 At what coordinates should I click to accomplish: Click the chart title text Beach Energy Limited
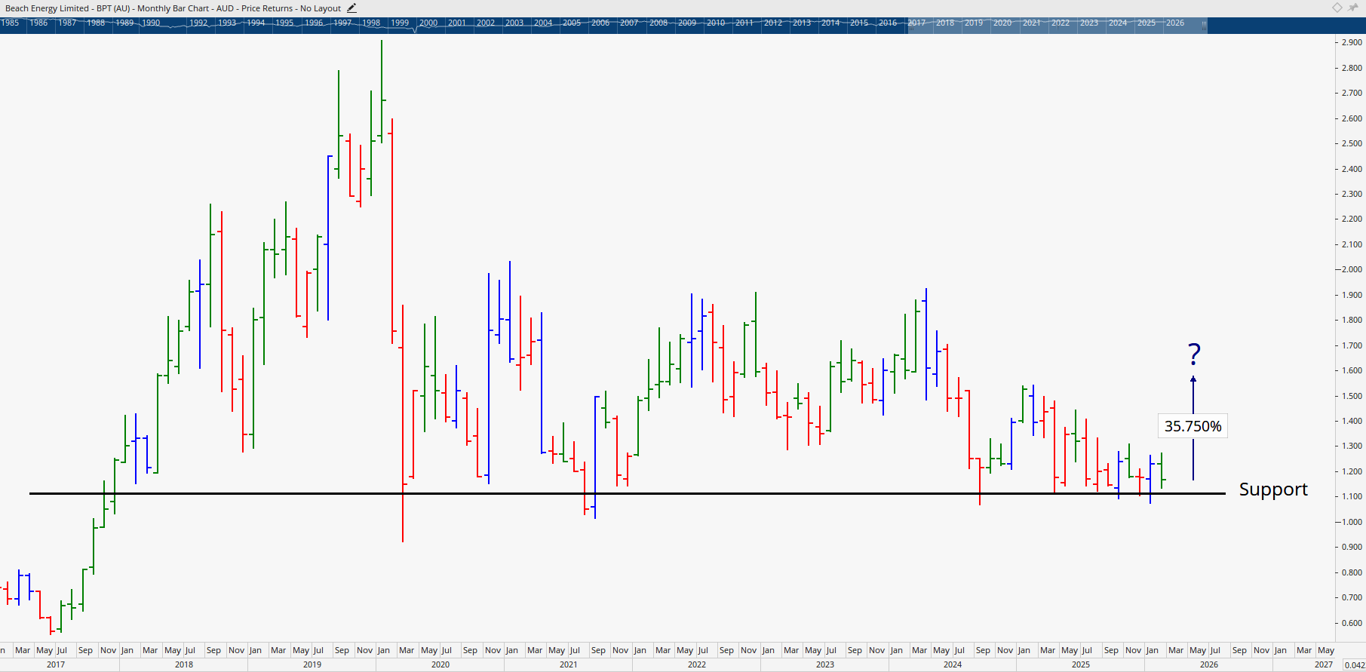47,8
